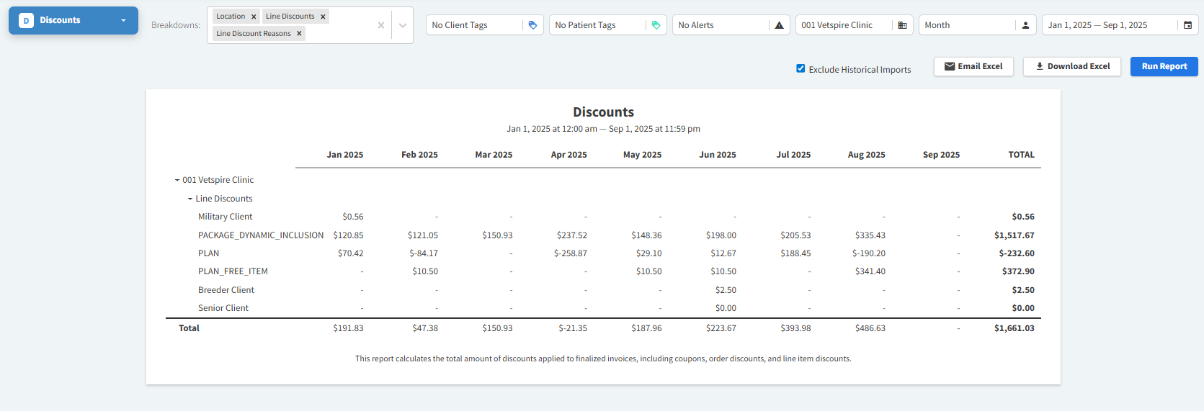
Task: Click the client tags tag icon
Action: (x=532, y=25)
